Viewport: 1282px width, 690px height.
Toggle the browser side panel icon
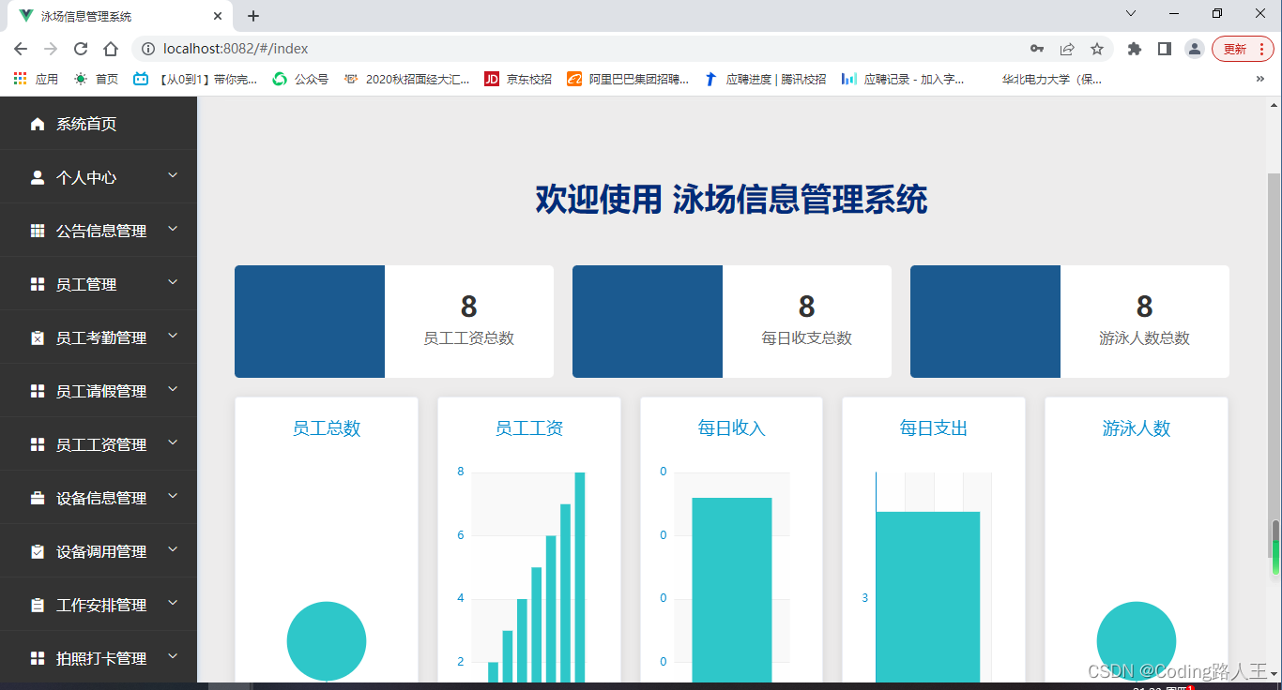point(1165,49)
